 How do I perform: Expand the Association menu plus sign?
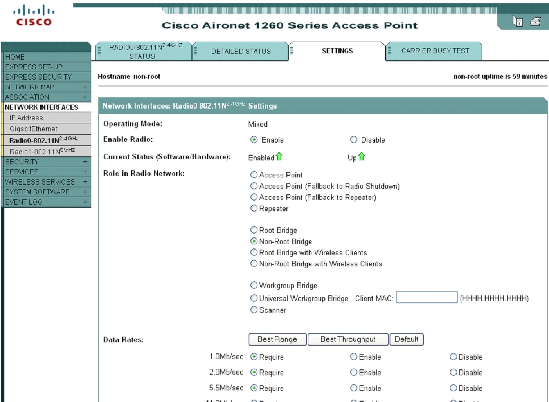click(85, 97)
